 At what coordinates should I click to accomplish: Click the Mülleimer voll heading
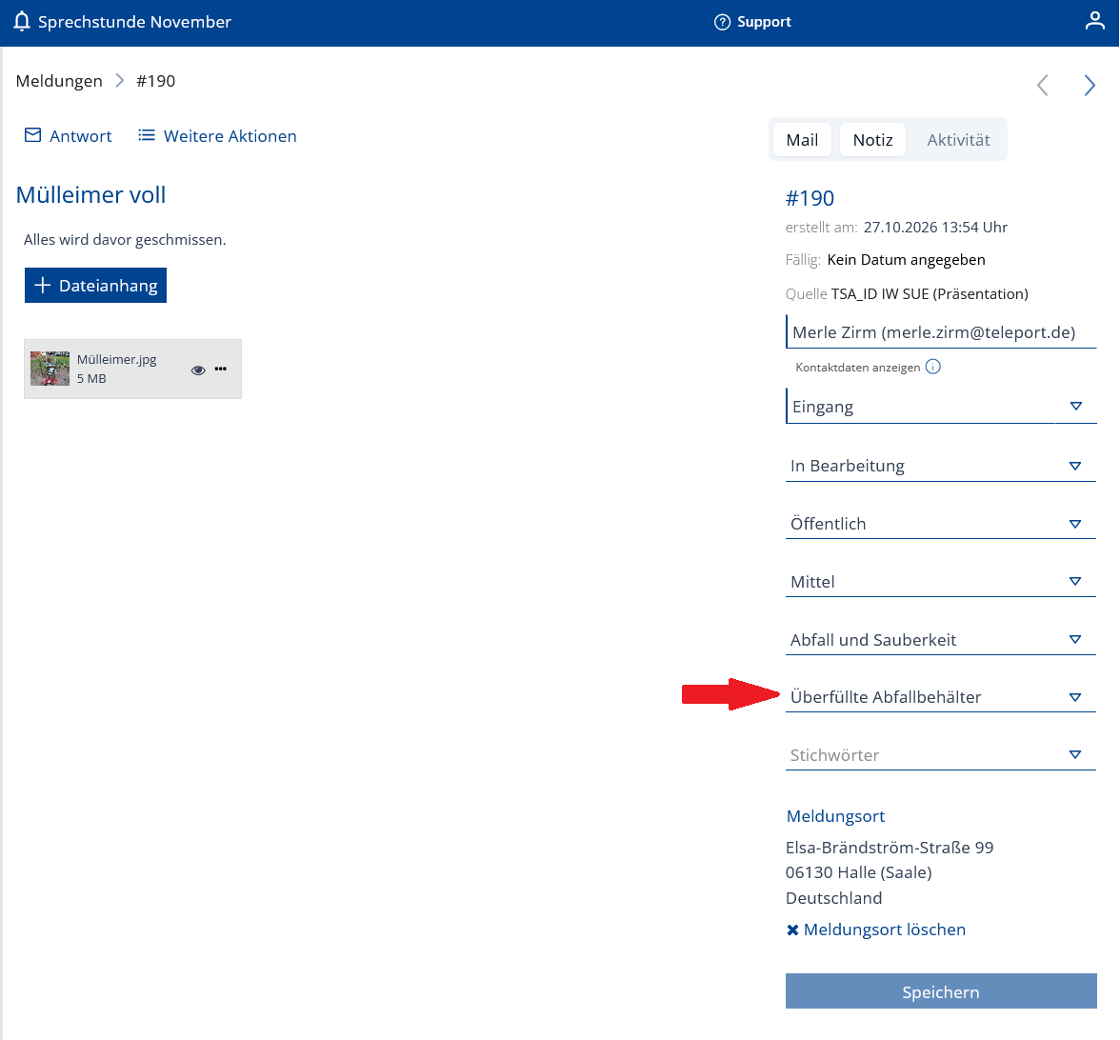[90, 194]
